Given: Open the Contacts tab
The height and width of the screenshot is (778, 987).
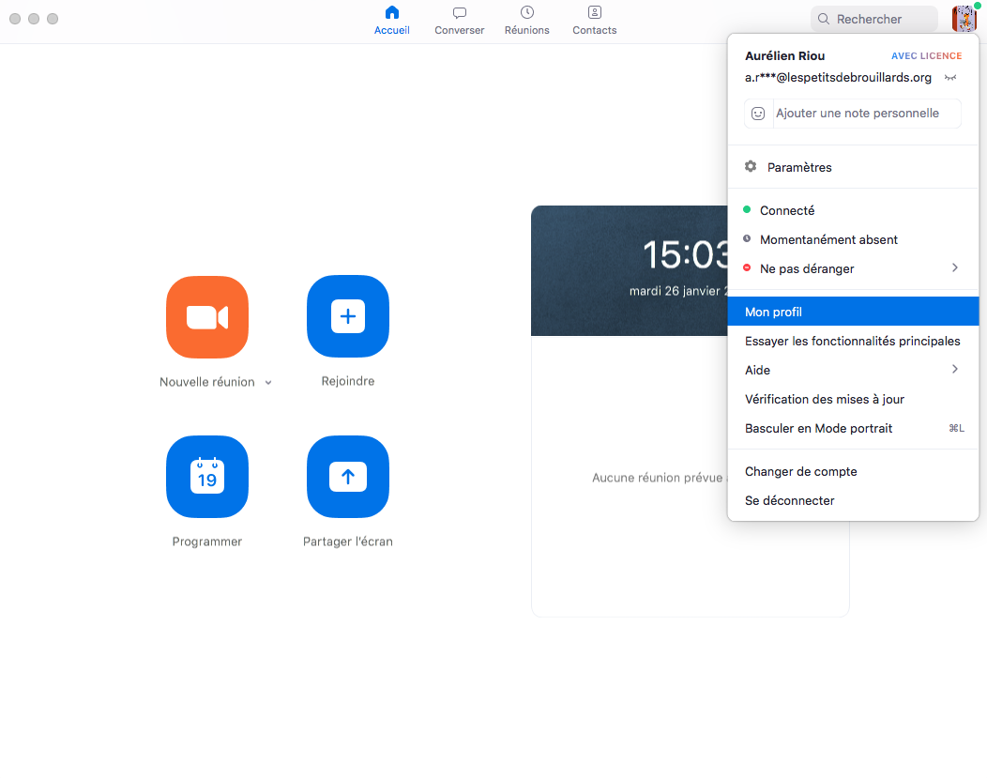Looking at the screenshot, I should [594, 20].
